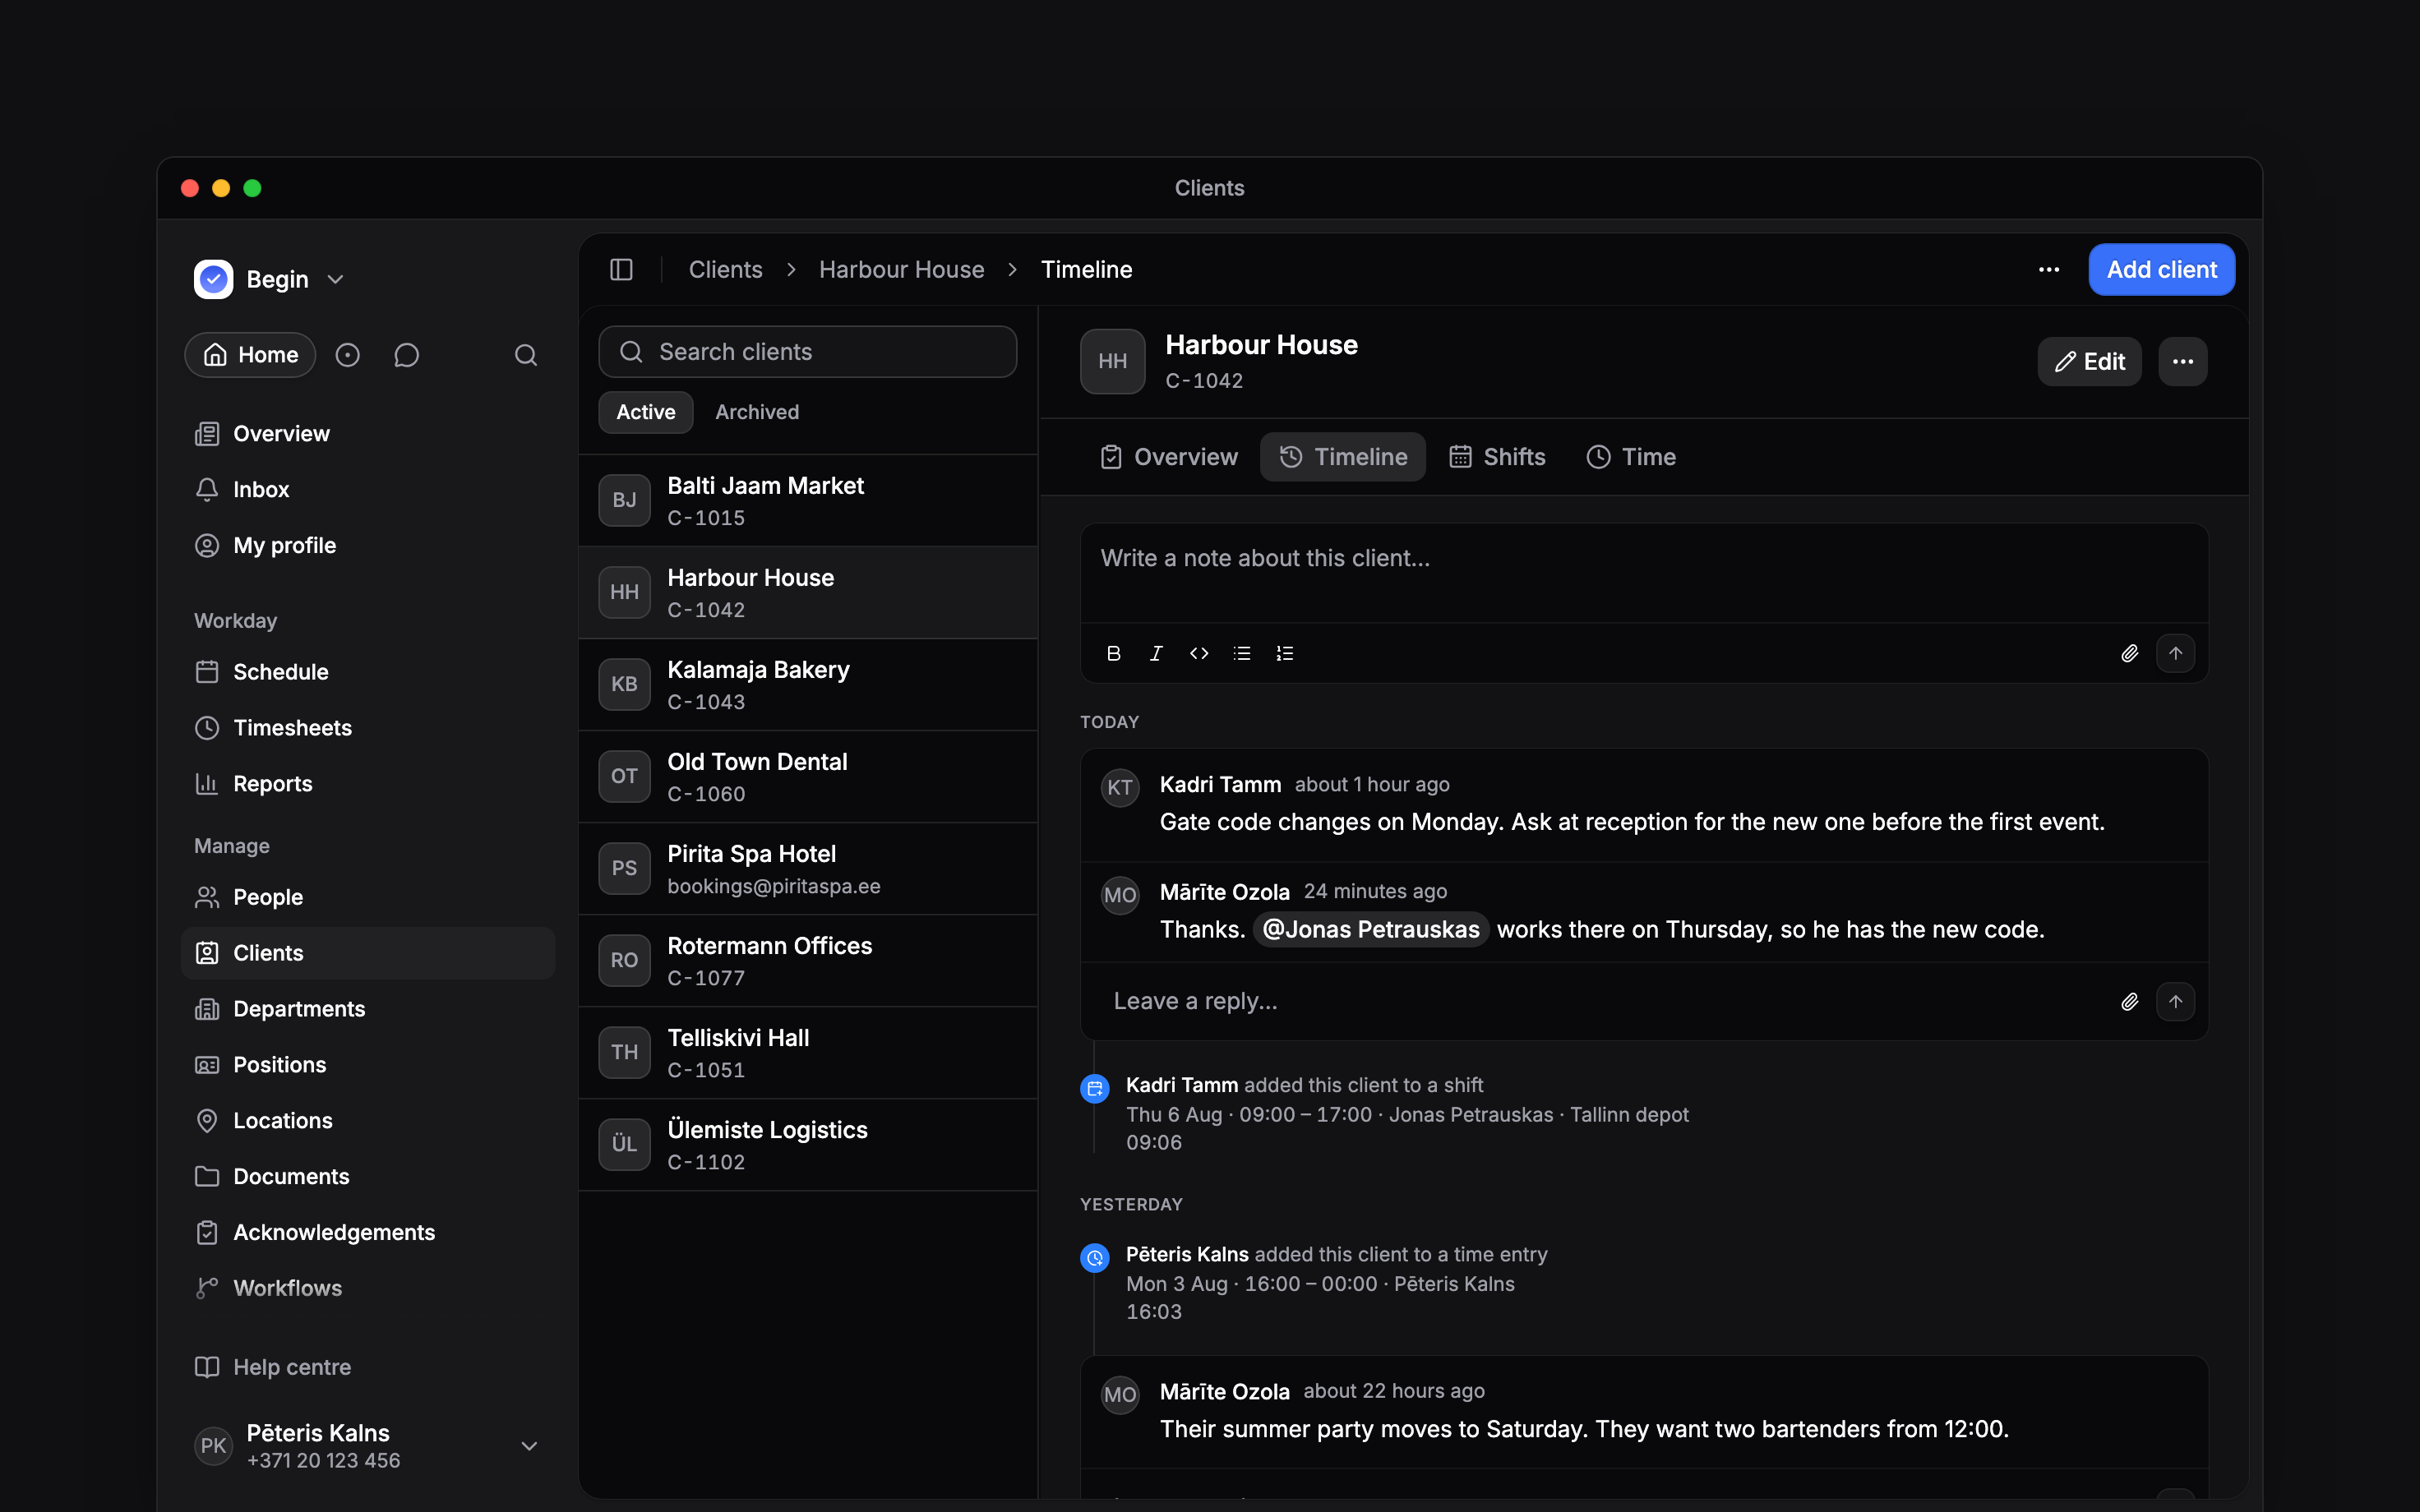Open Locations
Image resolution: width=2420 pixels, height=1512 pixels.
[x=368, y=1121]
